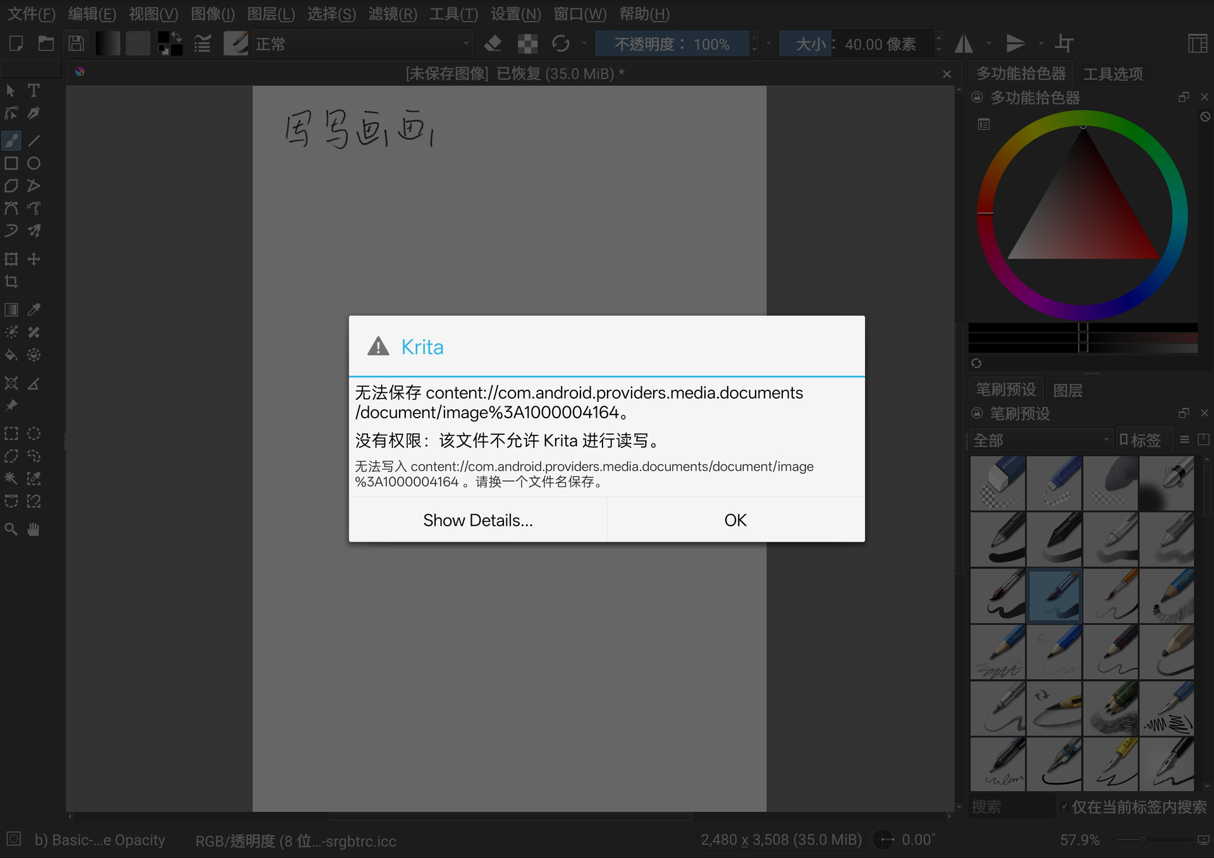Image resolution: width=1214 pixels, height=858 pixels.
Task: Expand the 全部 brush tag dropdown
Action: [1039, 440]
